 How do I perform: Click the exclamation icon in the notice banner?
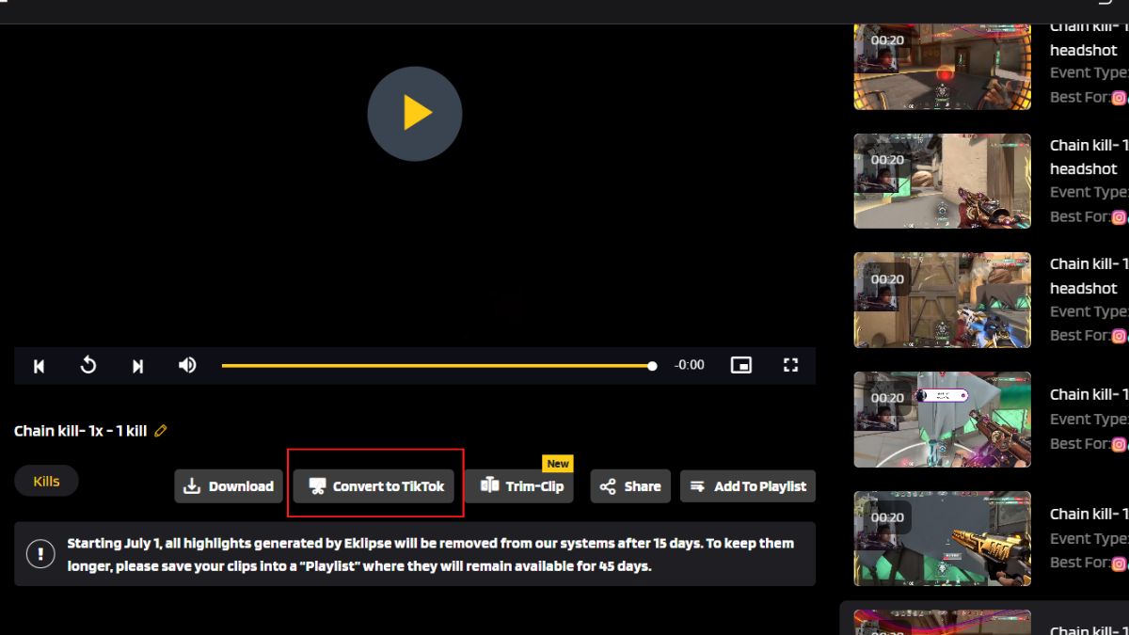39,554
